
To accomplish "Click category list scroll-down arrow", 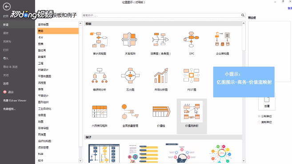I will pyautogui.click(x=80, y=160).
